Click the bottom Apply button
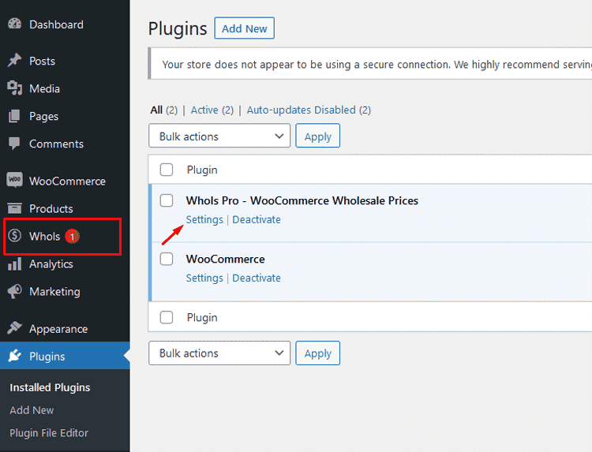Viewport: 592px width, 452px height. click(318, 353)
